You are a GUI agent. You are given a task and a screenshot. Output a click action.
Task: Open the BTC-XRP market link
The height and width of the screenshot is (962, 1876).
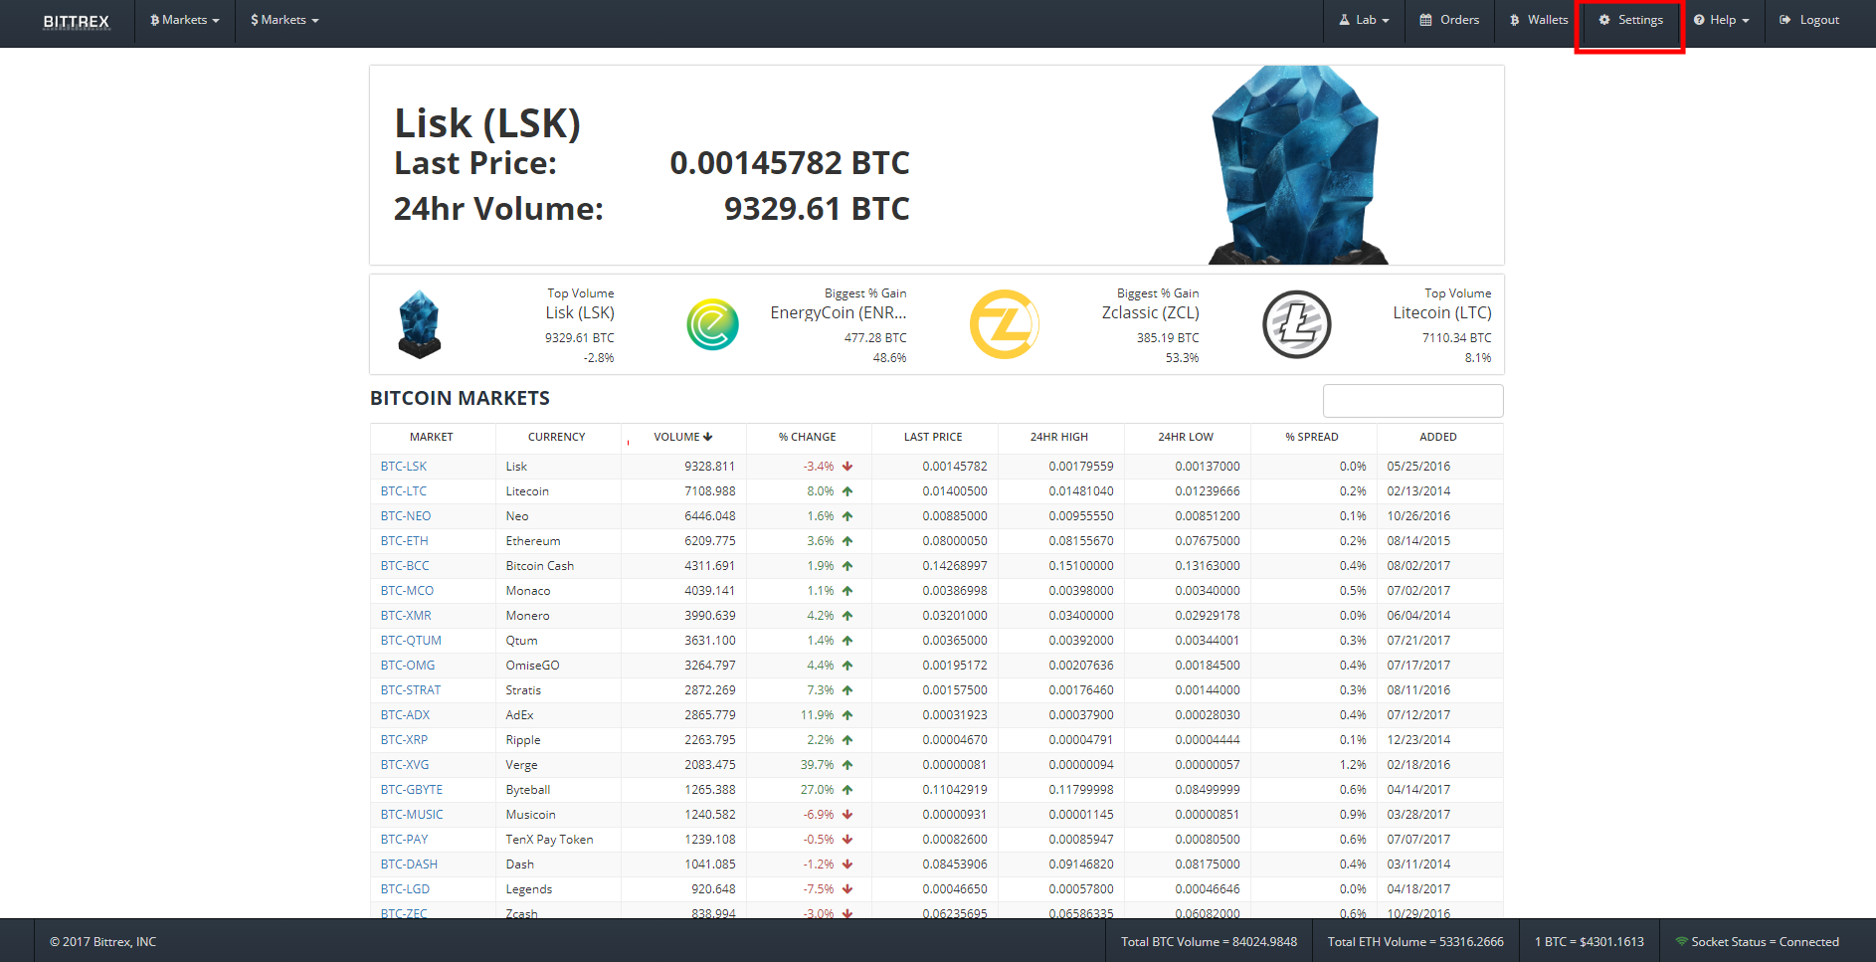(404, 740)
